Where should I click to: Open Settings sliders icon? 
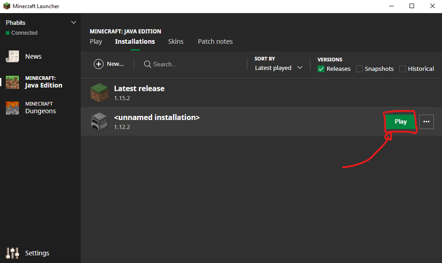tap(13, 253)
